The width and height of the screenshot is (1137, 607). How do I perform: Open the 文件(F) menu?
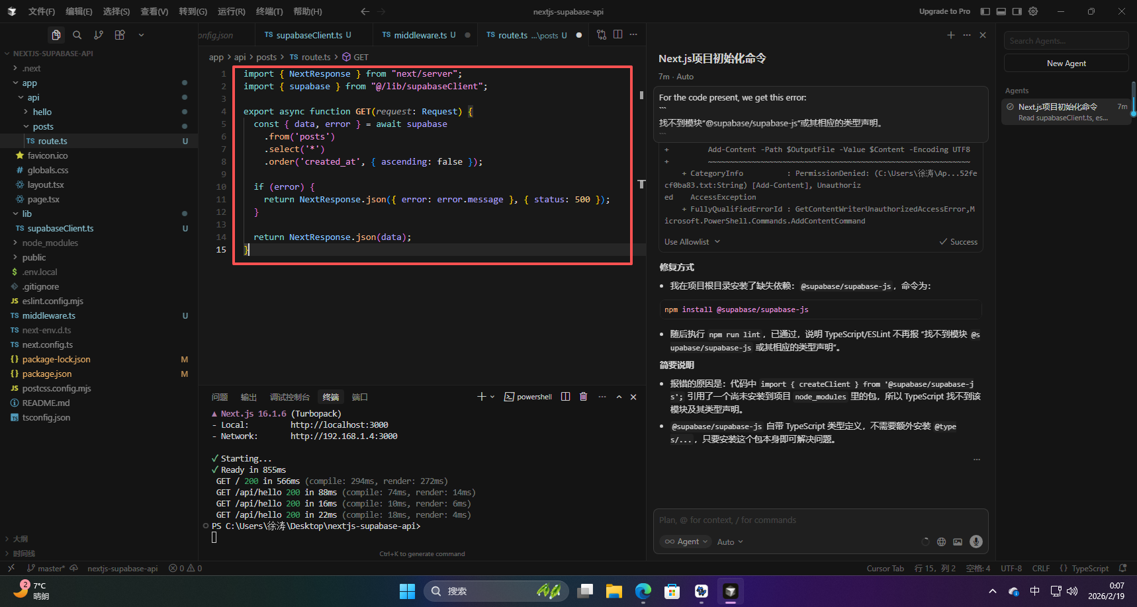[42, 11]
